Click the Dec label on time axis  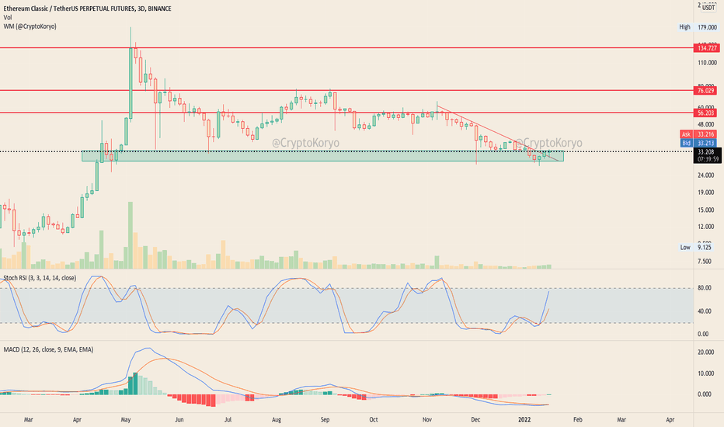[475, 419]
